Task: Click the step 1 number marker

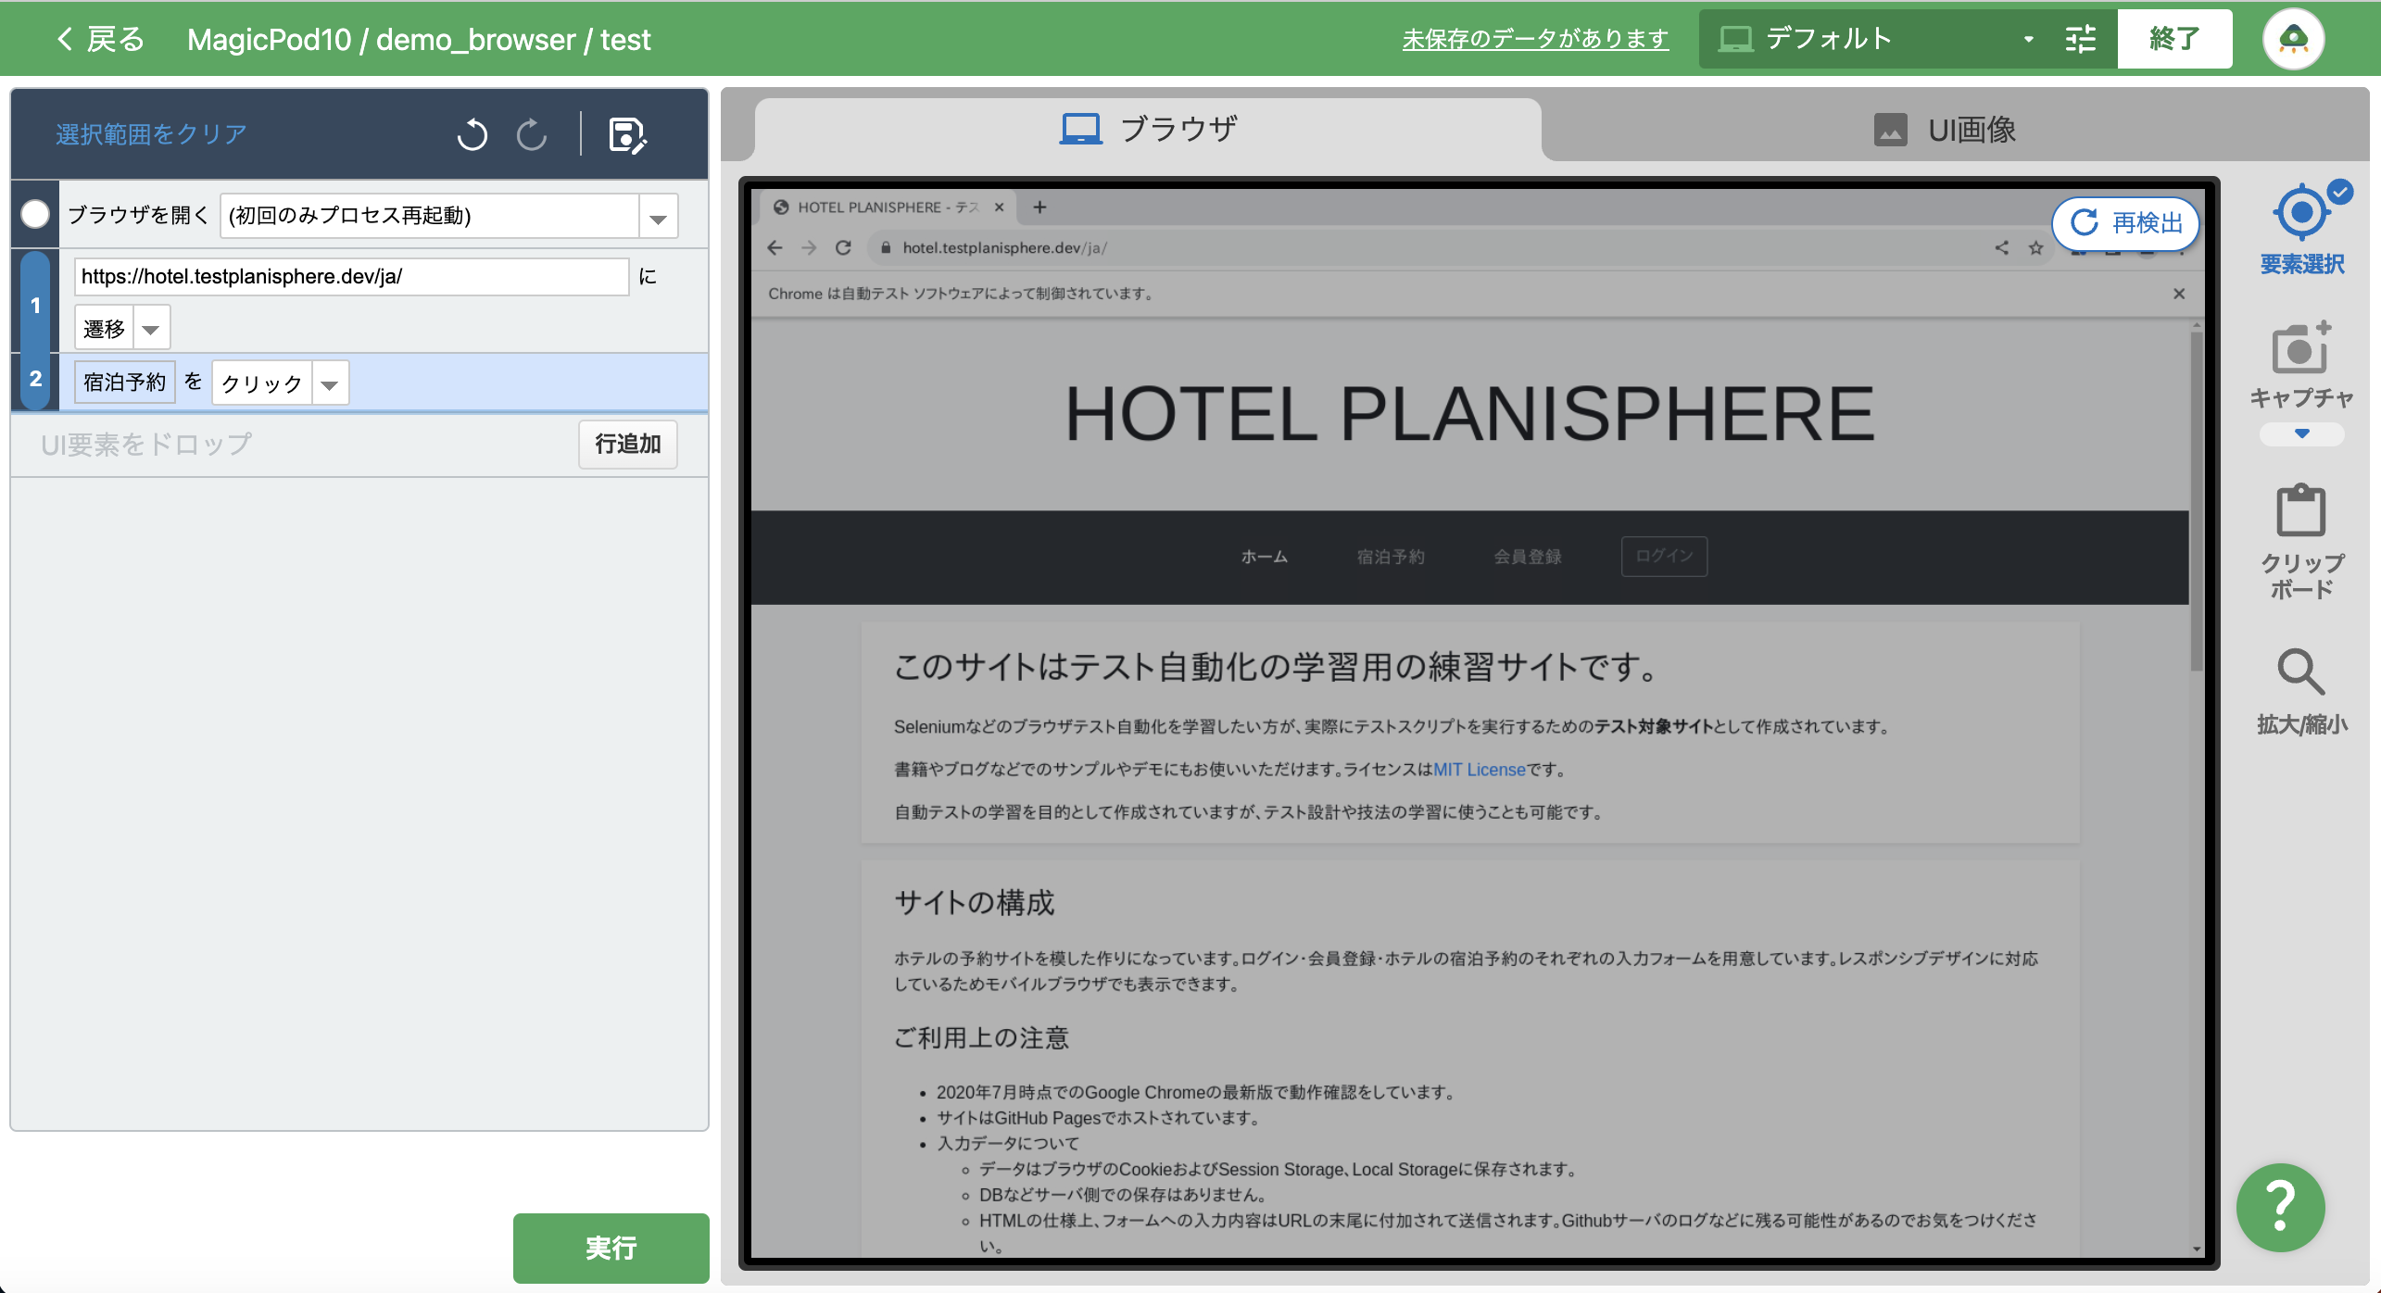Action: (x=35, y=305)
